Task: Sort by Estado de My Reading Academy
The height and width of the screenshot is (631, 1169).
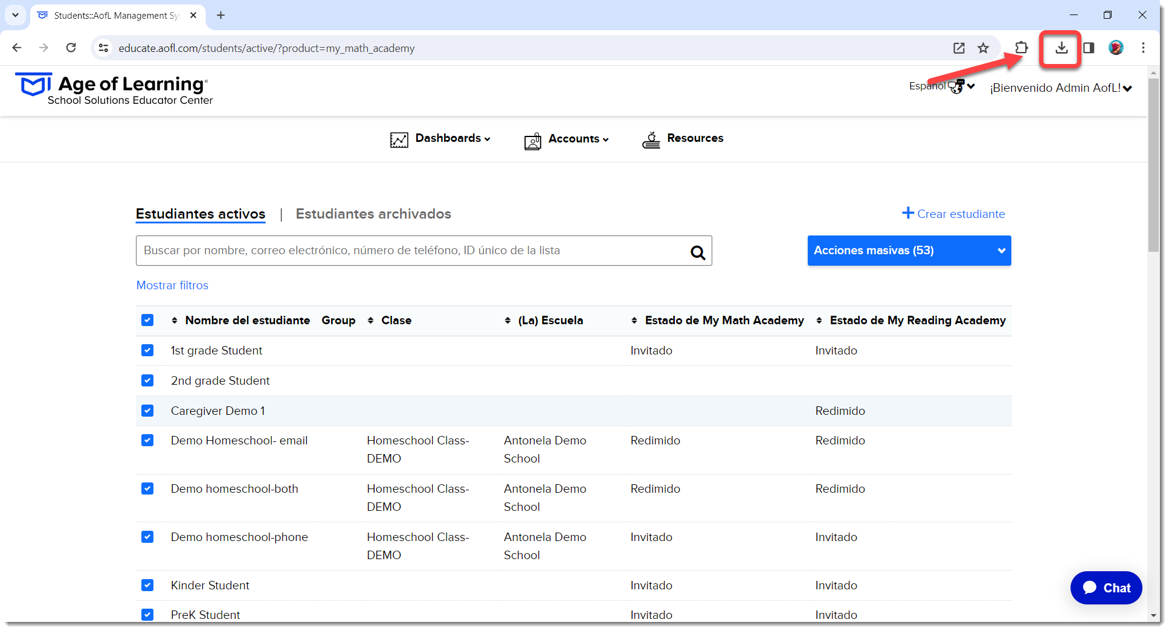Action: 819,321
